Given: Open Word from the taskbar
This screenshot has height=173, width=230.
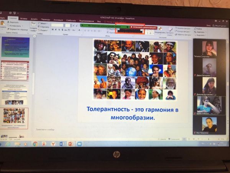Looking at the screenshot, I should 62,143.
